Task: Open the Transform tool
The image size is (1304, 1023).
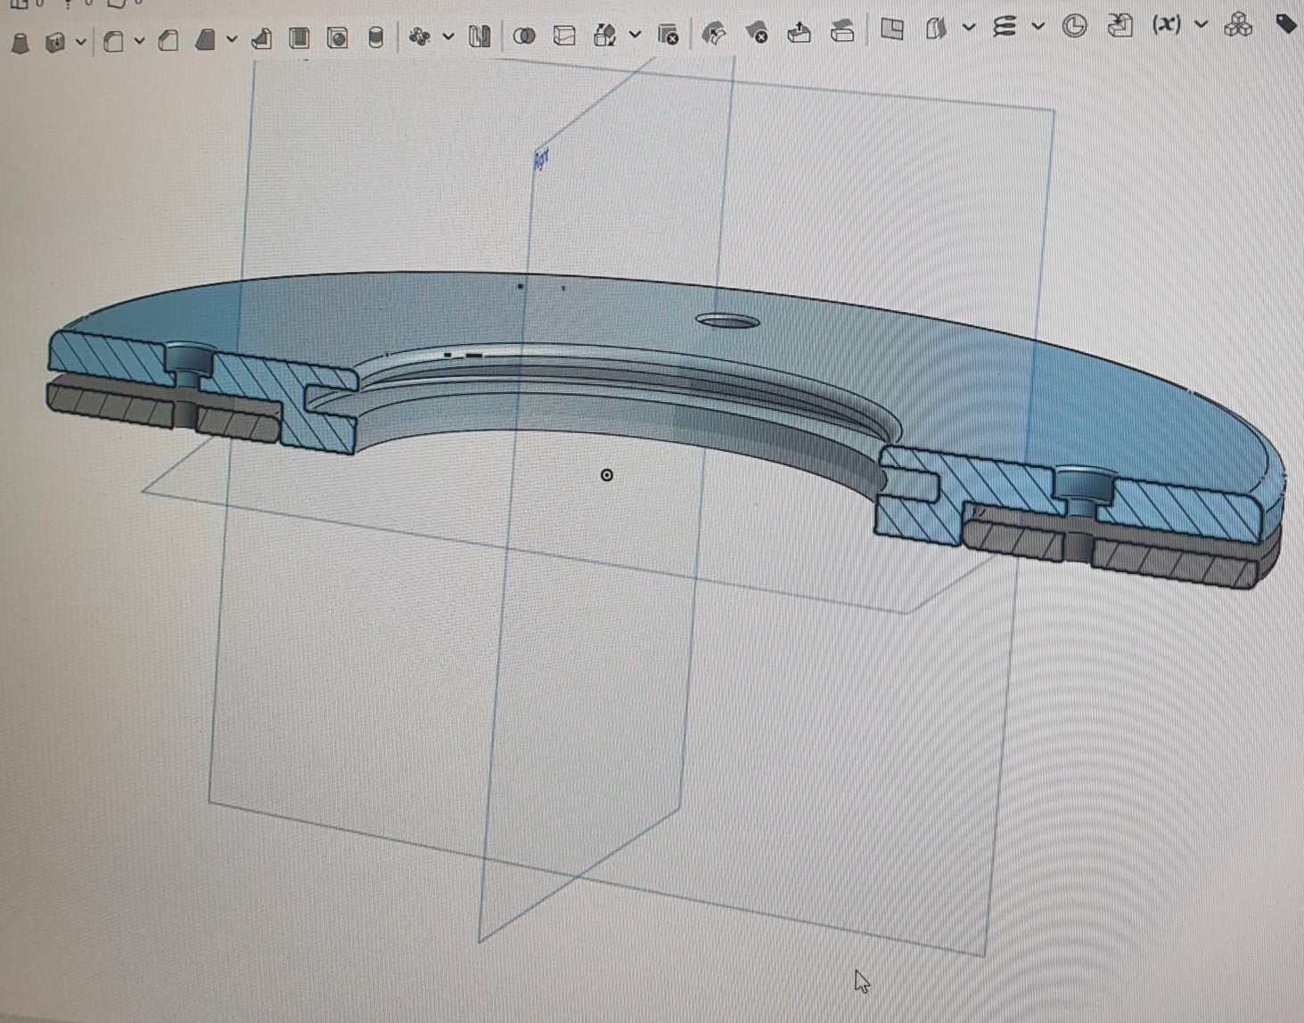Action: pos(605,35)
